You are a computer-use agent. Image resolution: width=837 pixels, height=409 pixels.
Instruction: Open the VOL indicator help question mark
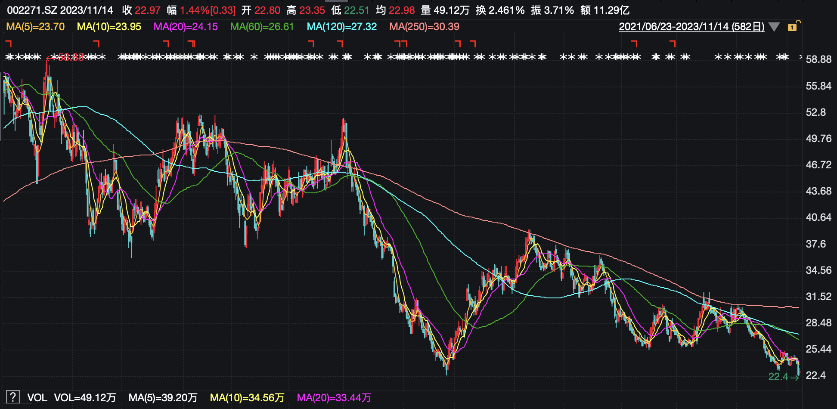(13, 397)
